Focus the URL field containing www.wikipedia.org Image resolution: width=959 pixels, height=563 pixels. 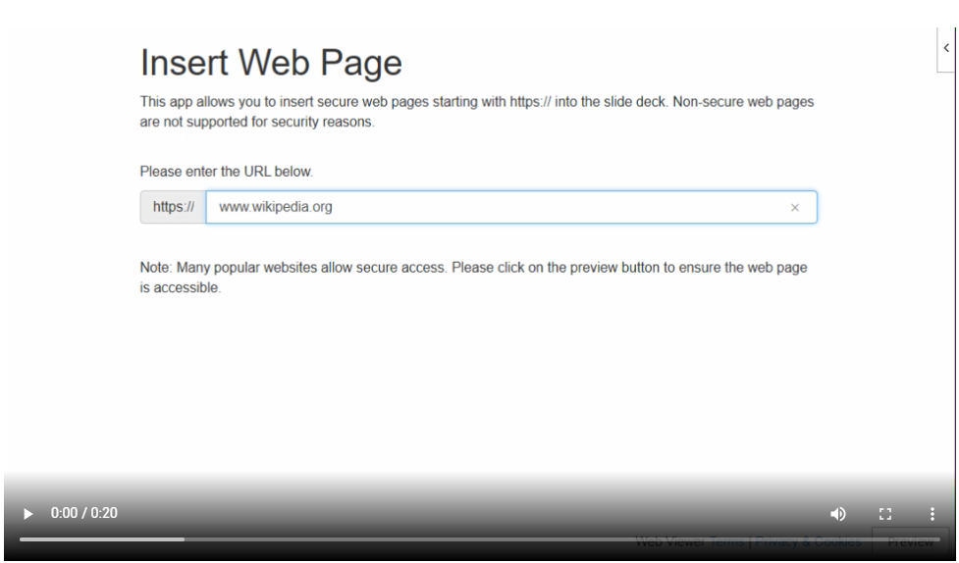coord(511,207)
